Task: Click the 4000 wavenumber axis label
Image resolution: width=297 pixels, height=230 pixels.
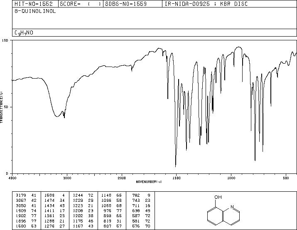Action: (12, 178)
